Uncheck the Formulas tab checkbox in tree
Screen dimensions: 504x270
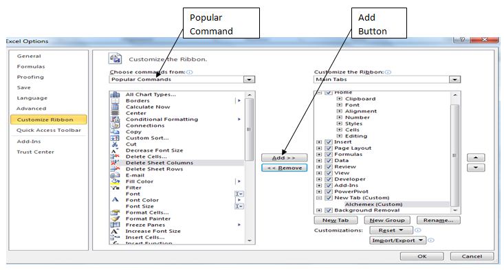pos(328,155)
